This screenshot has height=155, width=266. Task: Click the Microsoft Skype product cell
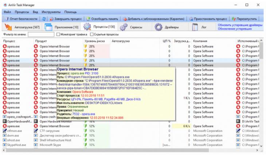50,145
